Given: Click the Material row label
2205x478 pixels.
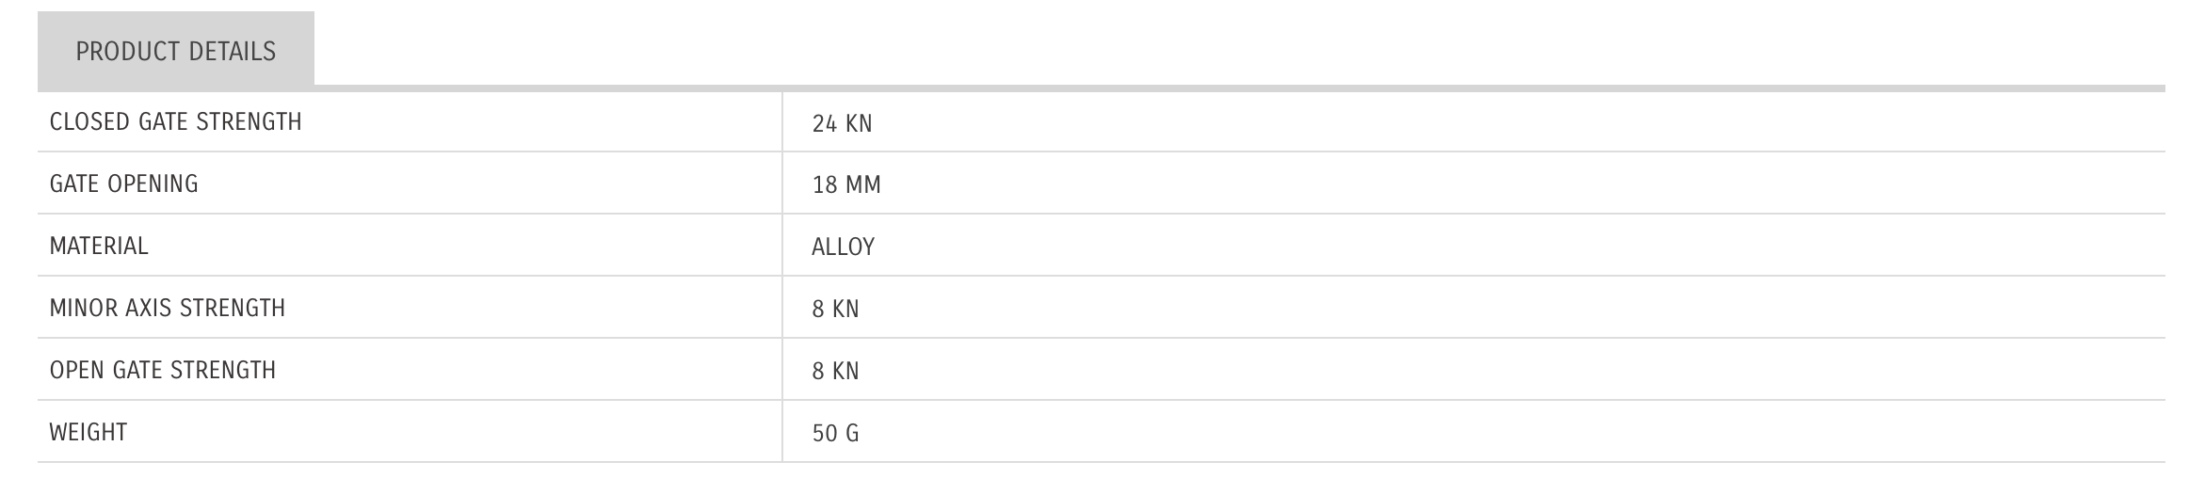Looking at the screenshot, I should (99, 247).
